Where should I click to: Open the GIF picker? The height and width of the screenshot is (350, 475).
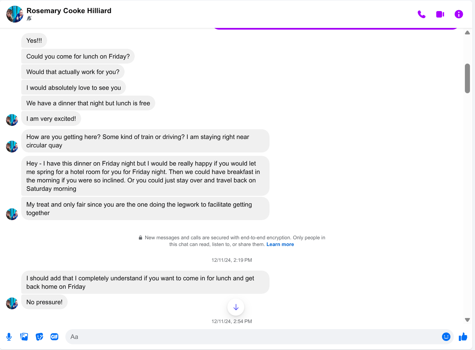click(x=55, y=337)
